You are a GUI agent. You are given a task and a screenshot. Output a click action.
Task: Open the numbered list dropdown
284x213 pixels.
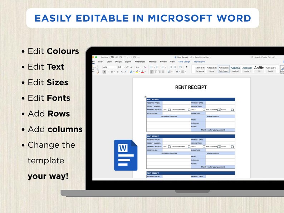click(x=160, y=67)
